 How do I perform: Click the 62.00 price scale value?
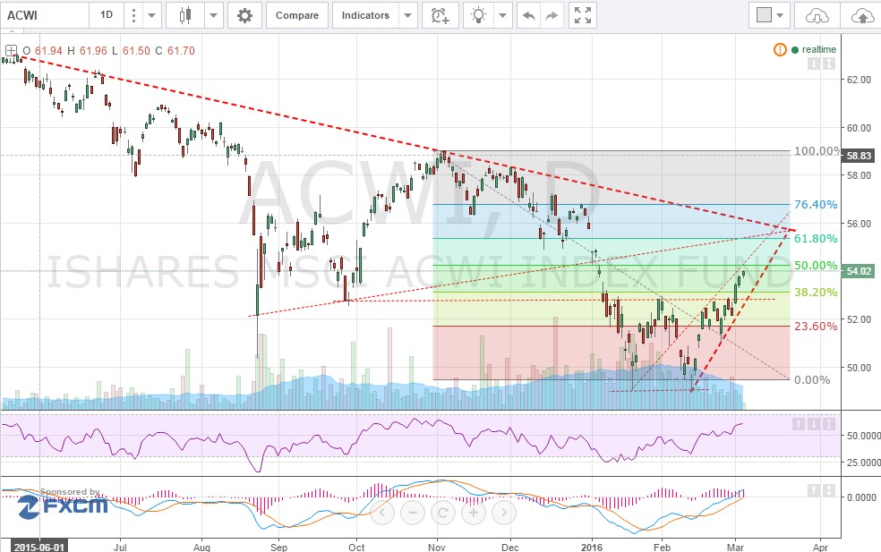click(x=860, y=80)
